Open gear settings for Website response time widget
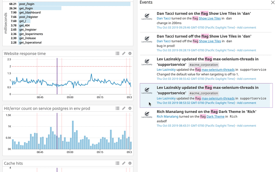Screen dimensions: 276x172 coord(130,53)
